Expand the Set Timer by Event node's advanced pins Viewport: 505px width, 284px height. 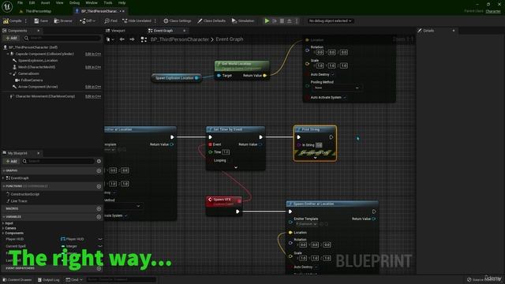[236, 167]
